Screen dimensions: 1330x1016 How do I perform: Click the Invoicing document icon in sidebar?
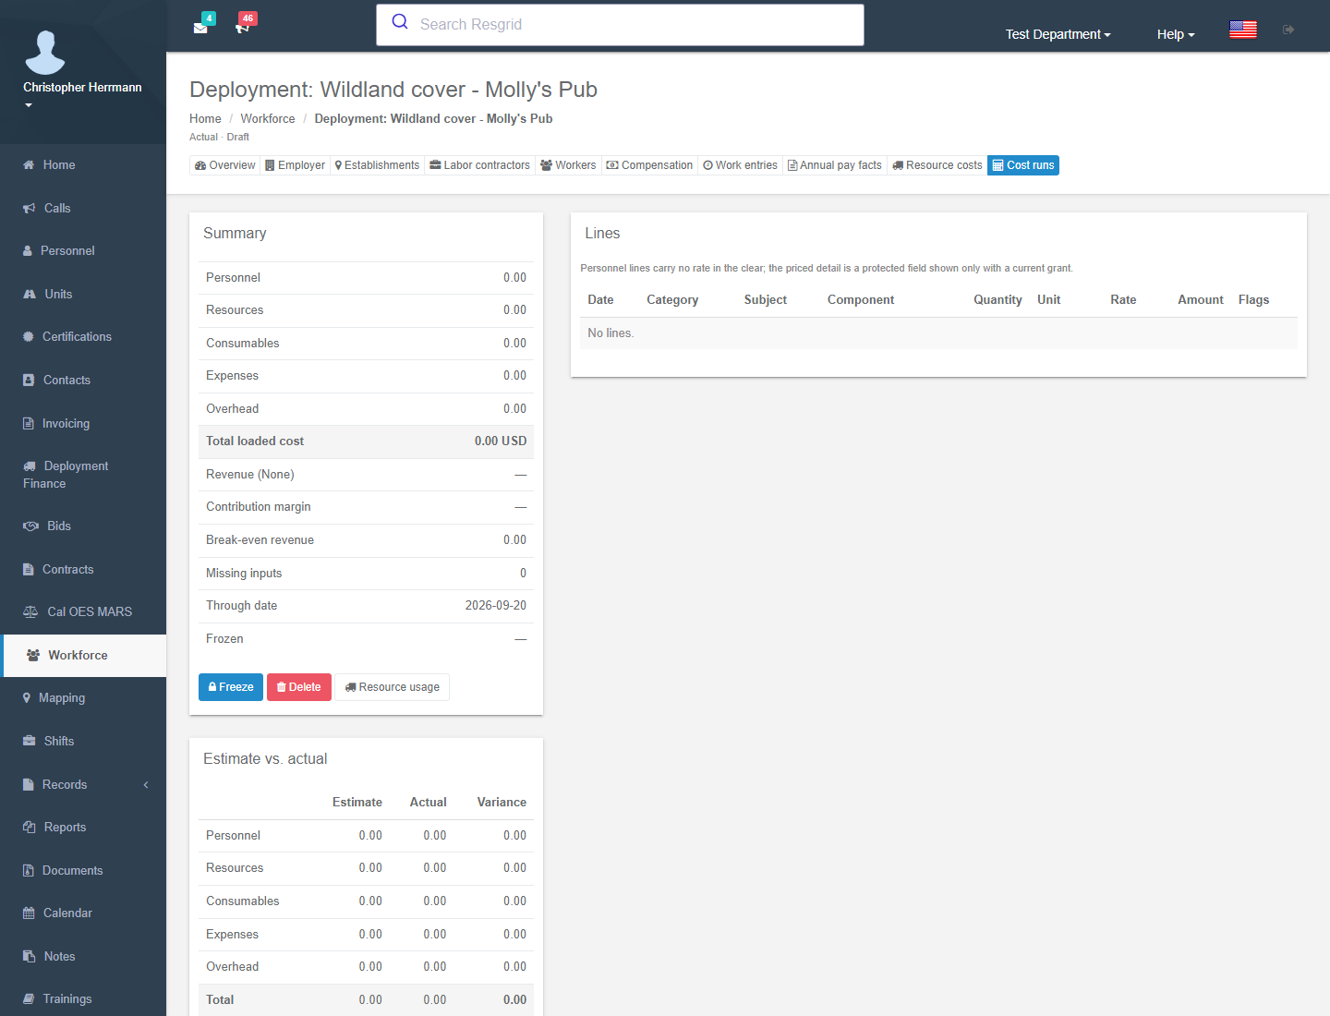coord(29,424)
